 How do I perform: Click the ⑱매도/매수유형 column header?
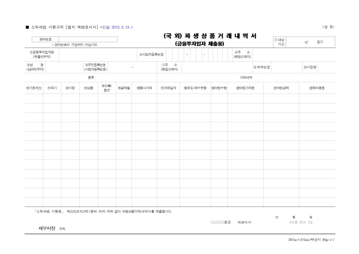pos(195,88)
